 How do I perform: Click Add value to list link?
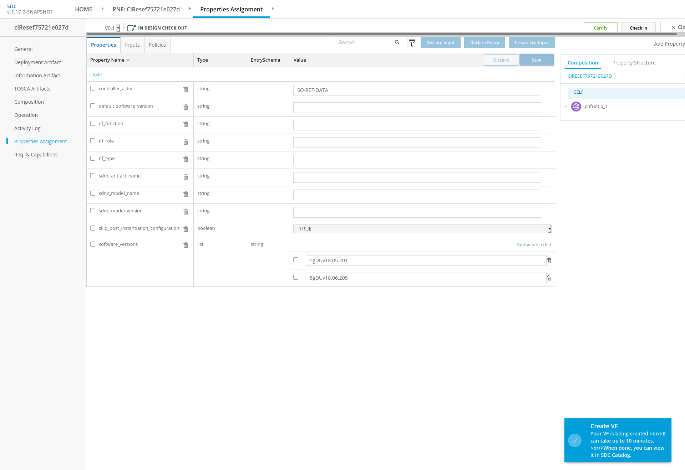click(x=534, y=244)
